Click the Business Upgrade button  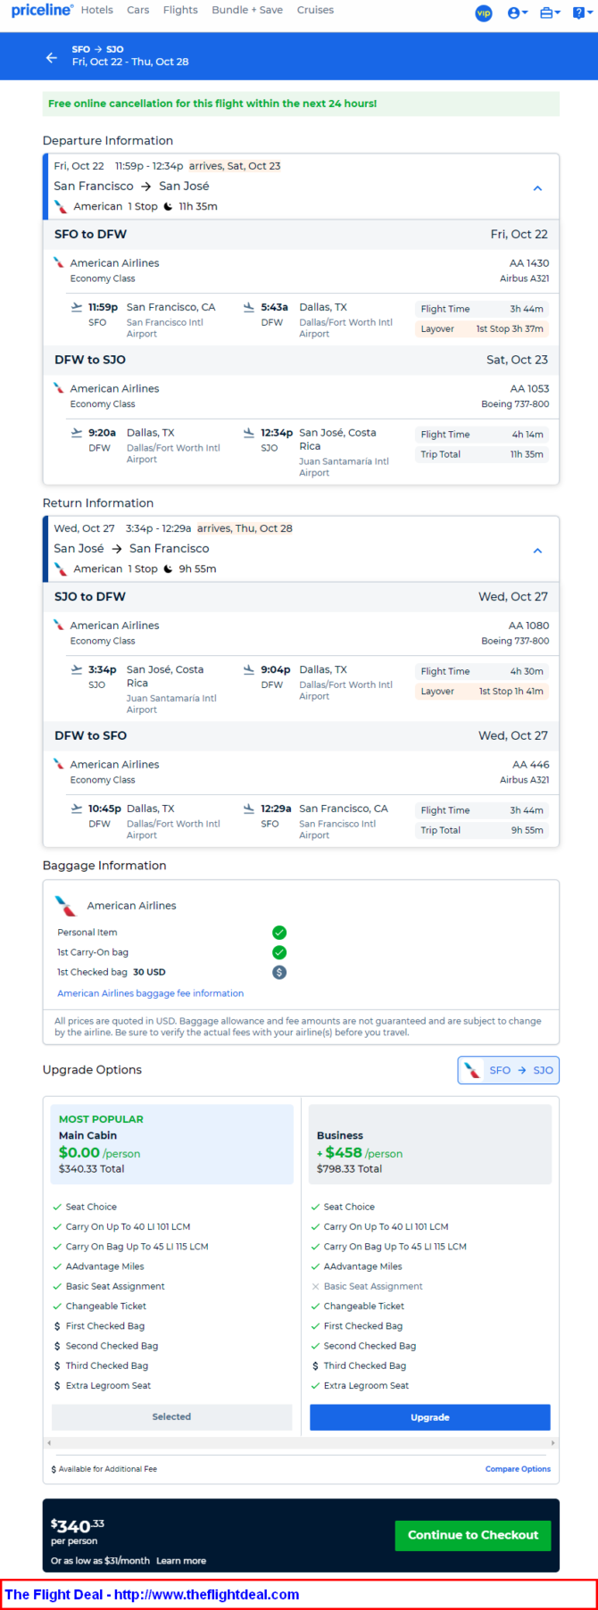click(429, 1417)
